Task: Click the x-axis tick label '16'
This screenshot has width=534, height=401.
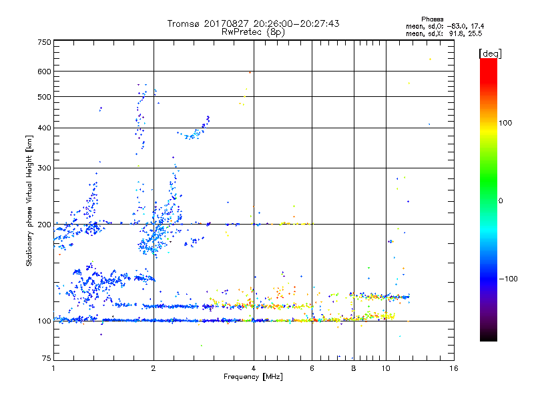Action: [x=454, y=368]
